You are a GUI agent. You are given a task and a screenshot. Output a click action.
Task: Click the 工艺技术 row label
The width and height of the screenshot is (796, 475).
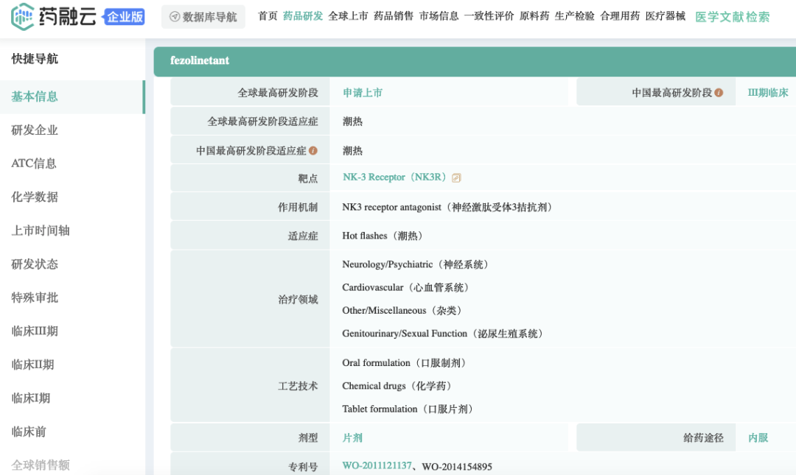coord(298,386)
